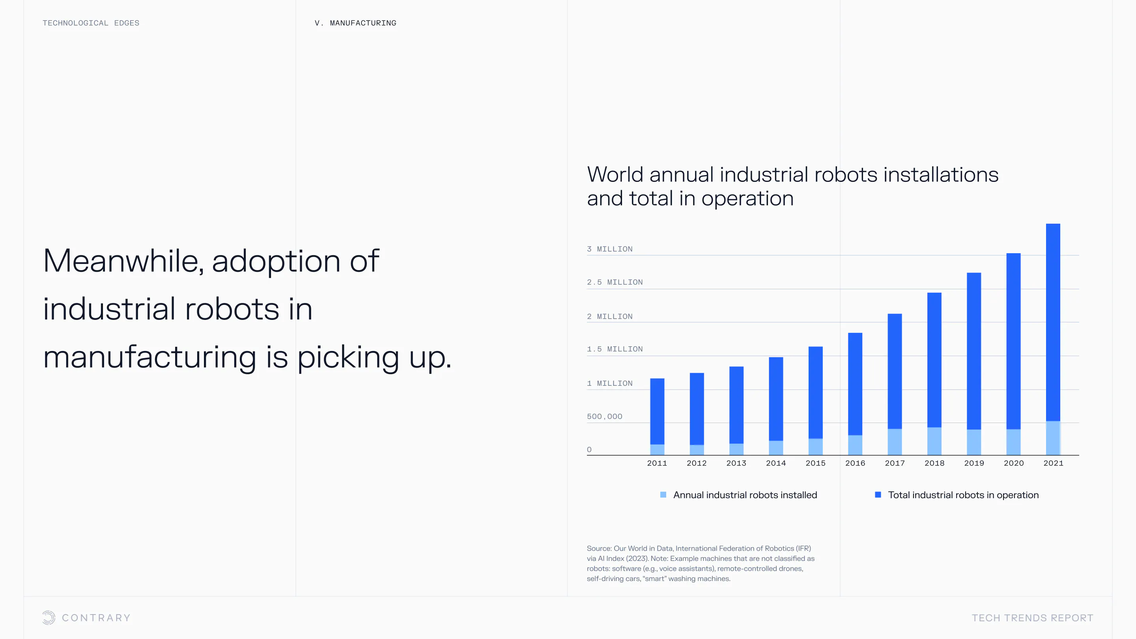Select the V. MANUFACTURING section header

[x=355, y=23]
